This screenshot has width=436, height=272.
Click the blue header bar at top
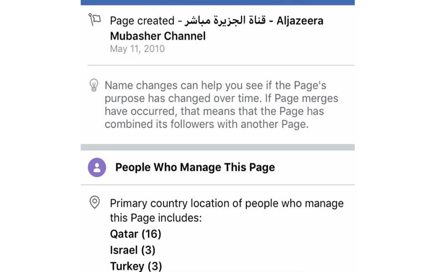click(x=217, y=2)
